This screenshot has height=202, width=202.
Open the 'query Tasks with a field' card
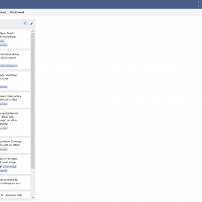(x=15, y=100)
